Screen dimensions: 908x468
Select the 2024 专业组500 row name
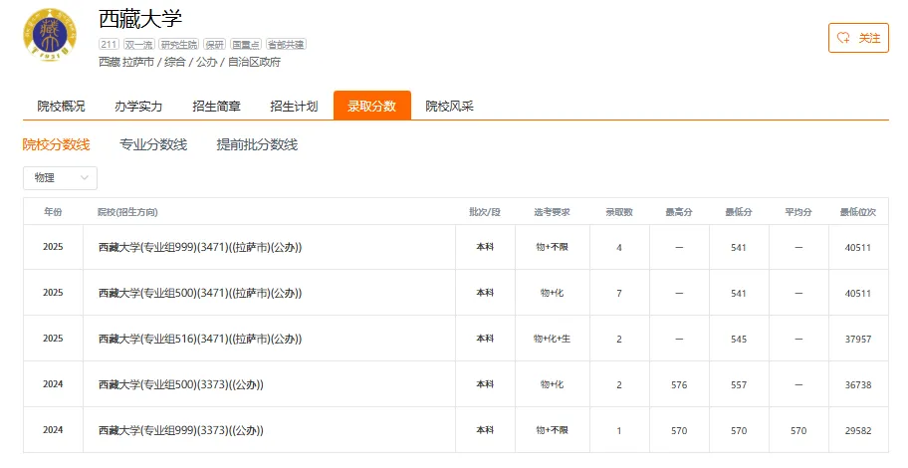tap(181, 384)
